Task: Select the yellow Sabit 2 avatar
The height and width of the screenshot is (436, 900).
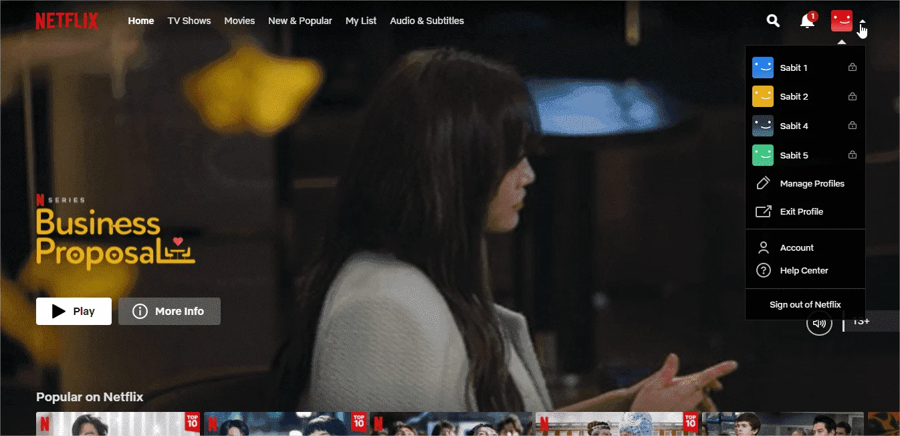Action: coord(763,96)
